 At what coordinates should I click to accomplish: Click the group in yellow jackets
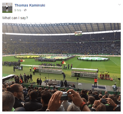click(x=105, y=75)
